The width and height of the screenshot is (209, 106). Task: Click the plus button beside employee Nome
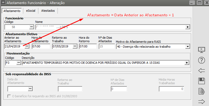click(188, 27)
